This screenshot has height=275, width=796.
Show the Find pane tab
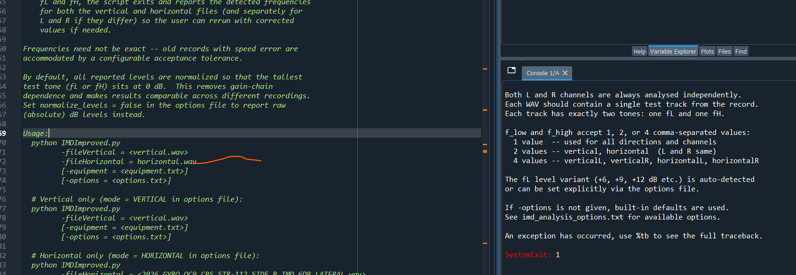(x=741, y=52)
